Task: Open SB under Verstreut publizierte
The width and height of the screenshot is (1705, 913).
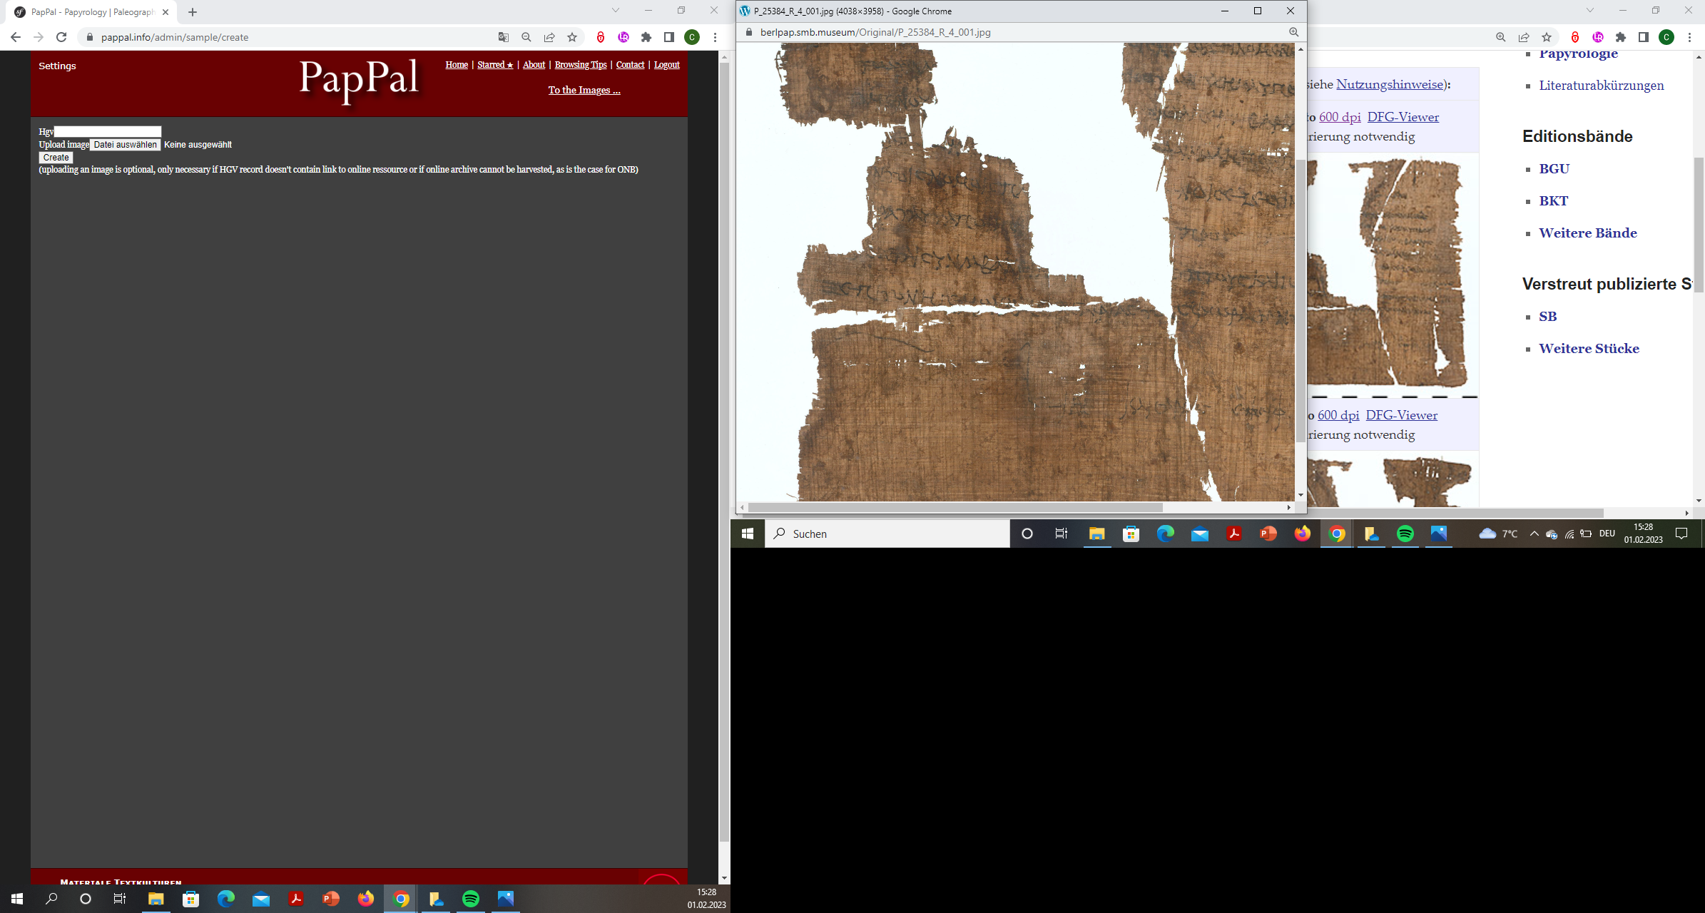Action: coord(1548,317)
